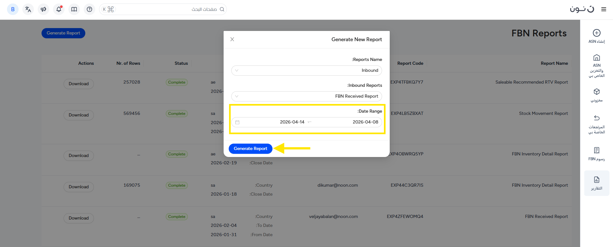
Task: Open the hamburger menu icon
Action: pos(603,9)
